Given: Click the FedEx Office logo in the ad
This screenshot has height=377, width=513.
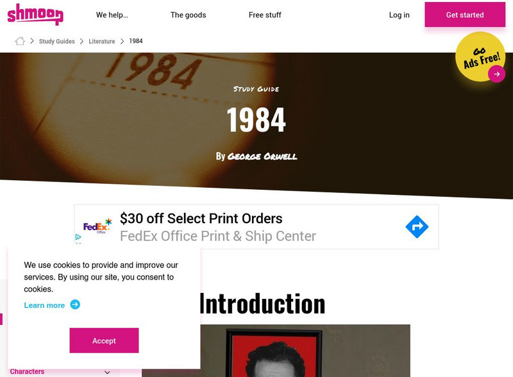Looking at the screenshot, I should click(x=97, y=227).
